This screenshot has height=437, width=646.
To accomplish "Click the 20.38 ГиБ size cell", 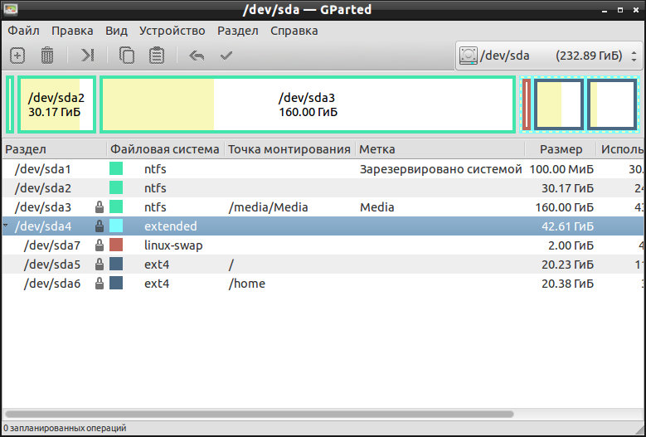I will coord(568,284).
